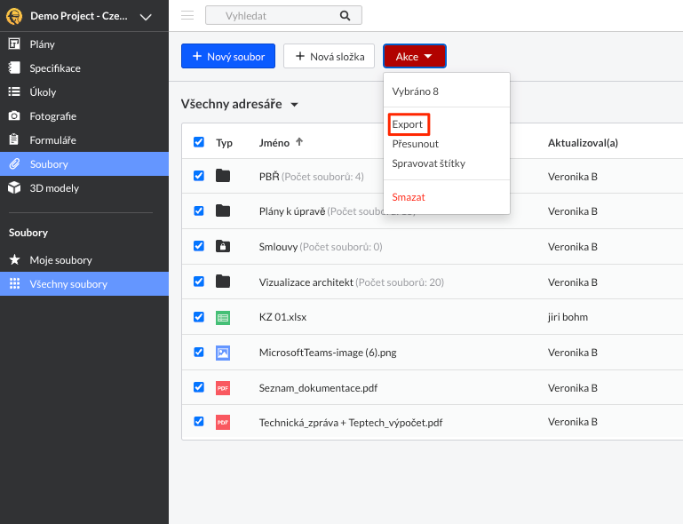The height and width of the screenshot is (524, 683).
Task: Choose Přesunout from the Akce menu
Action: pos(415,144)
